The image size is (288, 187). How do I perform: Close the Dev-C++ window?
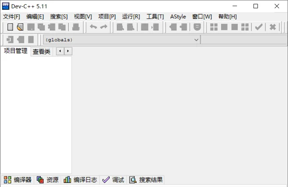coord(277,6)
